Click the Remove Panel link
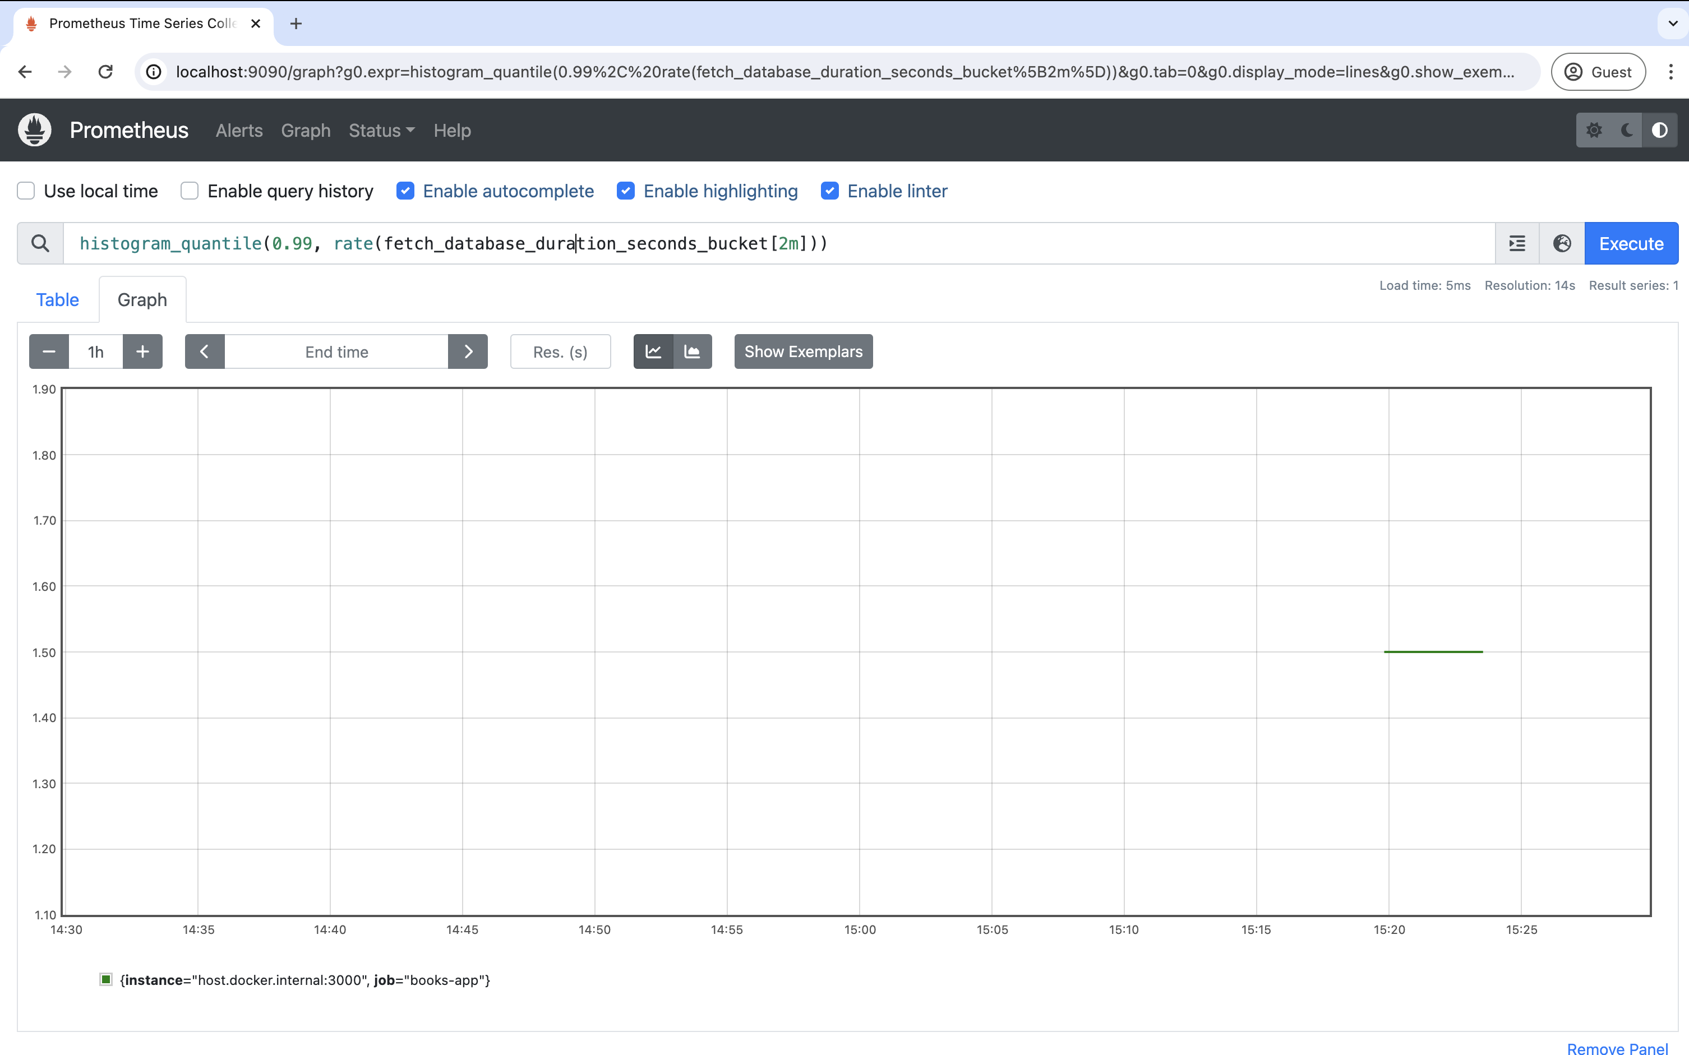This screenshot has width=1689, height=1055. (1617, 1048)
